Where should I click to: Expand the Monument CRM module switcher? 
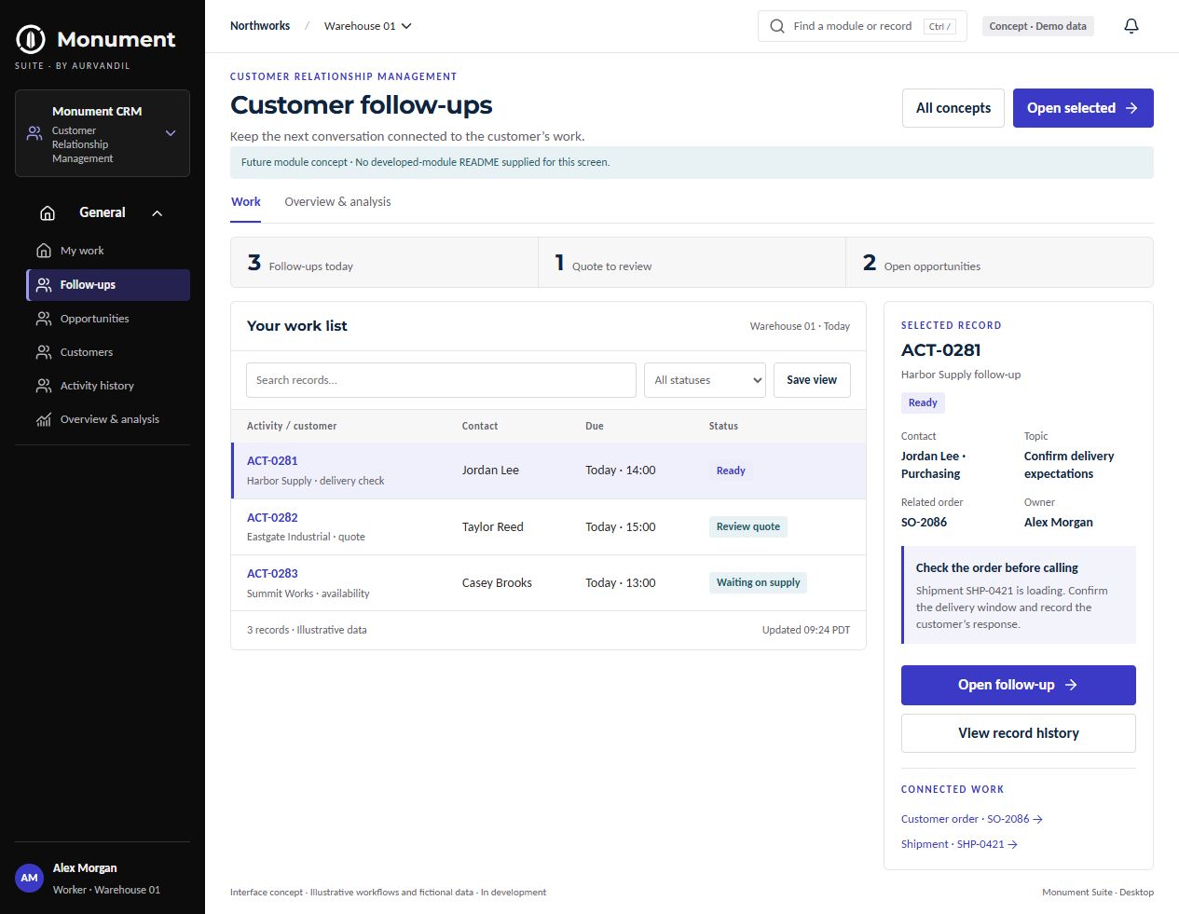(103, 133)
